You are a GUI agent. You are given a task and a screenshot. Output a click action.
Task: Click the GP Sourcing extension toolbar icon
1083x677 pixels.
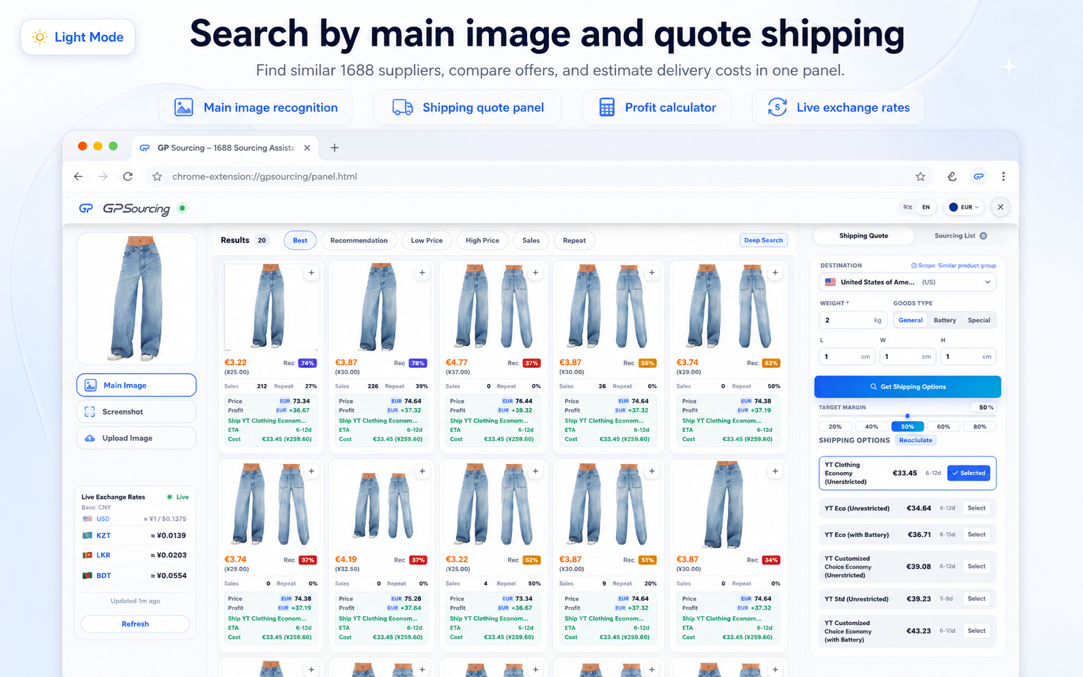point(979,176)
